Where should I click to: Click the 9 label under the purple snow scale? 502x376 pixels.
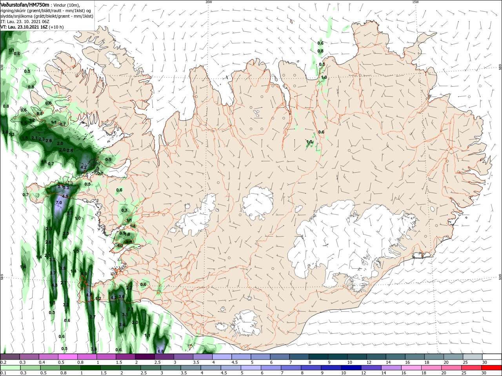329,362
